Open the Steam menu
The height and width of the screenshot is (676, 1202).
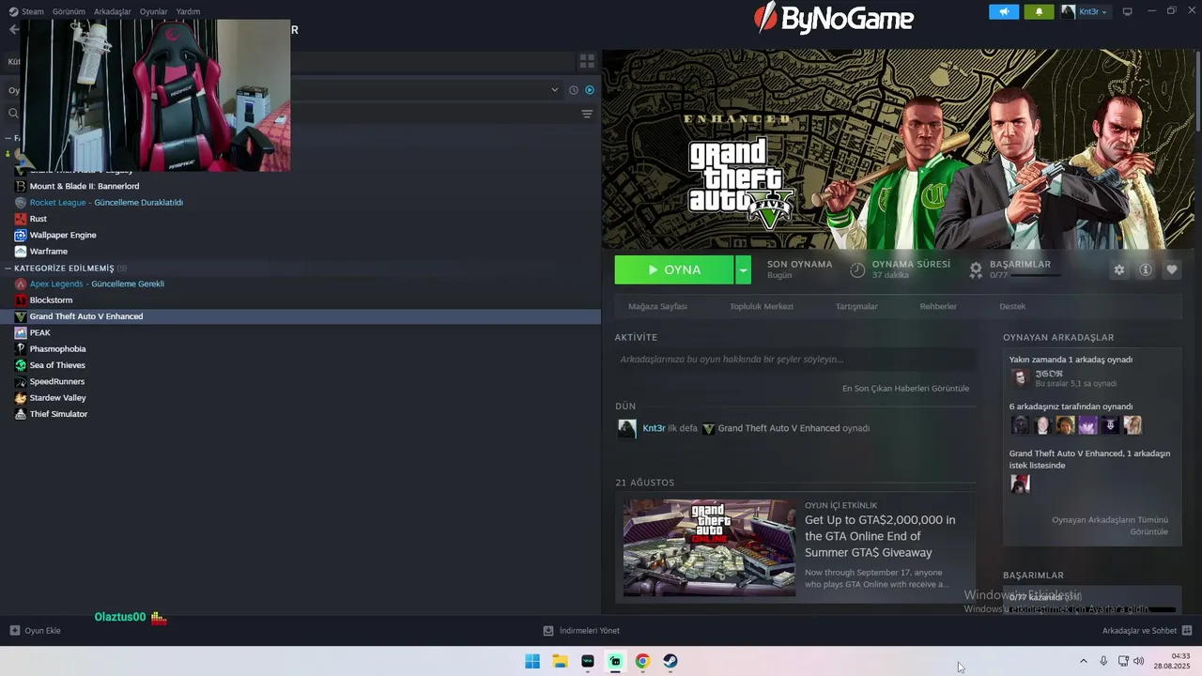pos(26,12)
